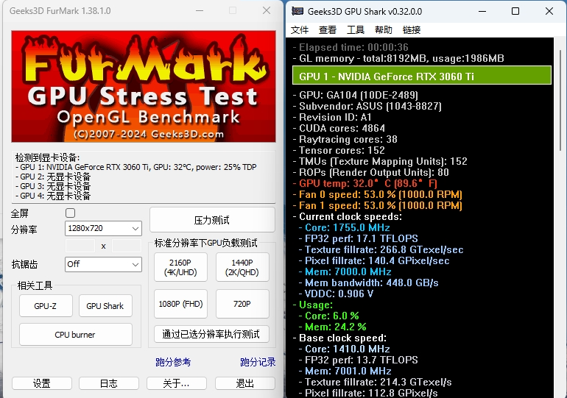
Task: Click the custom height input field
Action: pos(127,246)
